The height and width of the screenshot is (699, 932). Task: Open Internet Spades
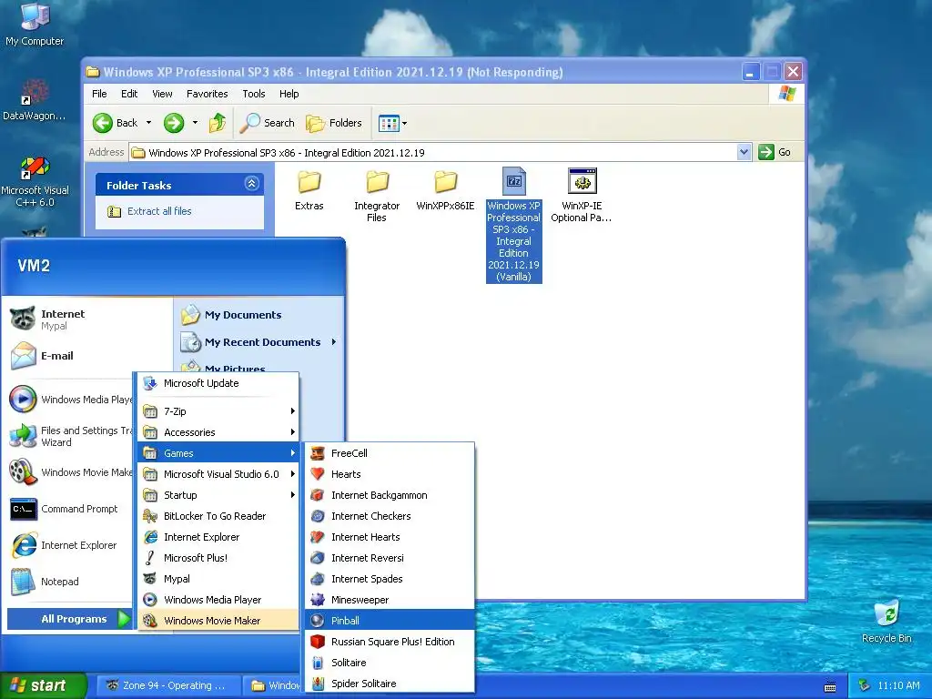point(390,578)
